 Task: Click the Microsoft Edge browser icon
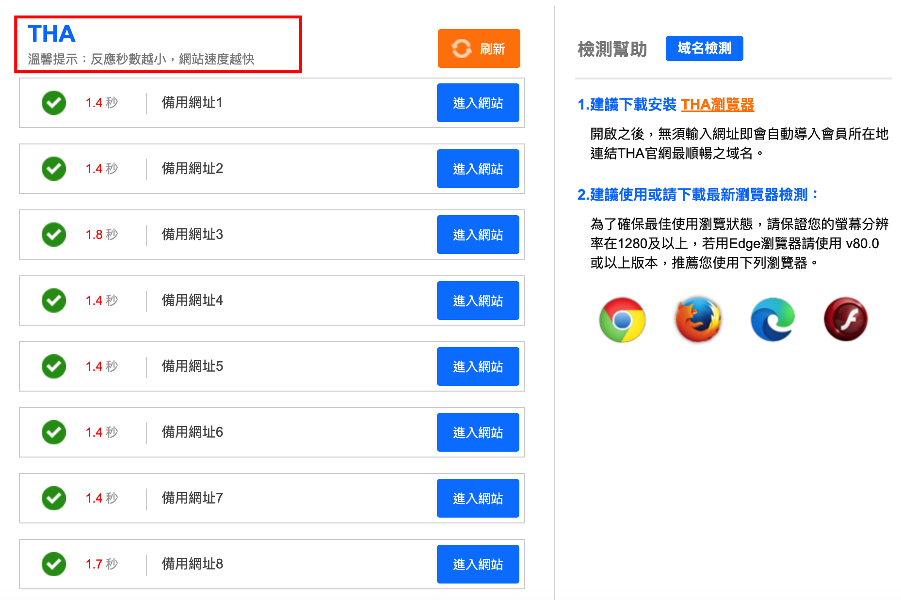pos(772,320)
